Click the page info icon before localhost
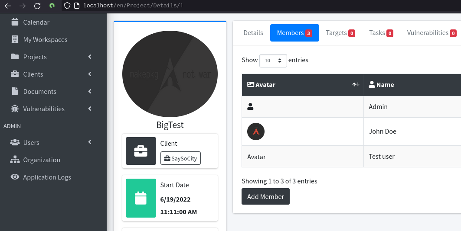Image resolution: width=461 pixels, height=231 pixels. 76,6
